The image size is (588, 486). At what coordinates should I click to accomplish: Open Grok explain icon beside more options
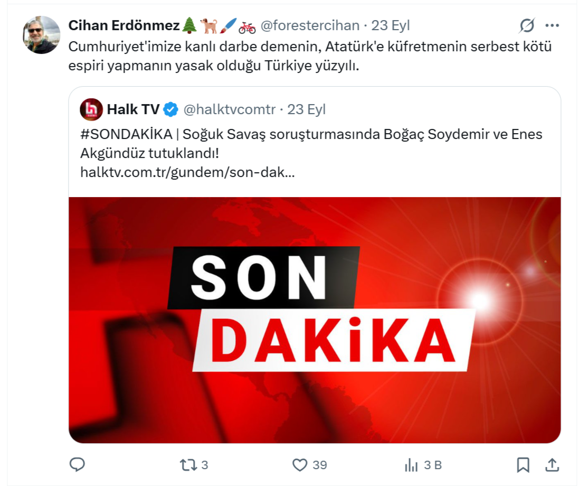(x=527, y=25)
